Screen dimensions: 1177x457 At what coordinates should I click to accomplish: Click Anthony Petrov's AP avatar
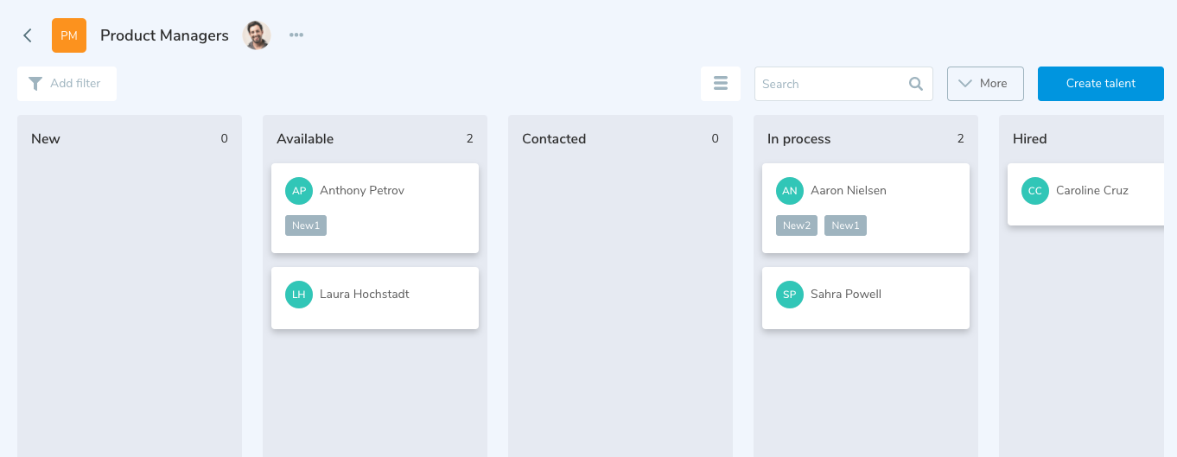coord(299,191)
